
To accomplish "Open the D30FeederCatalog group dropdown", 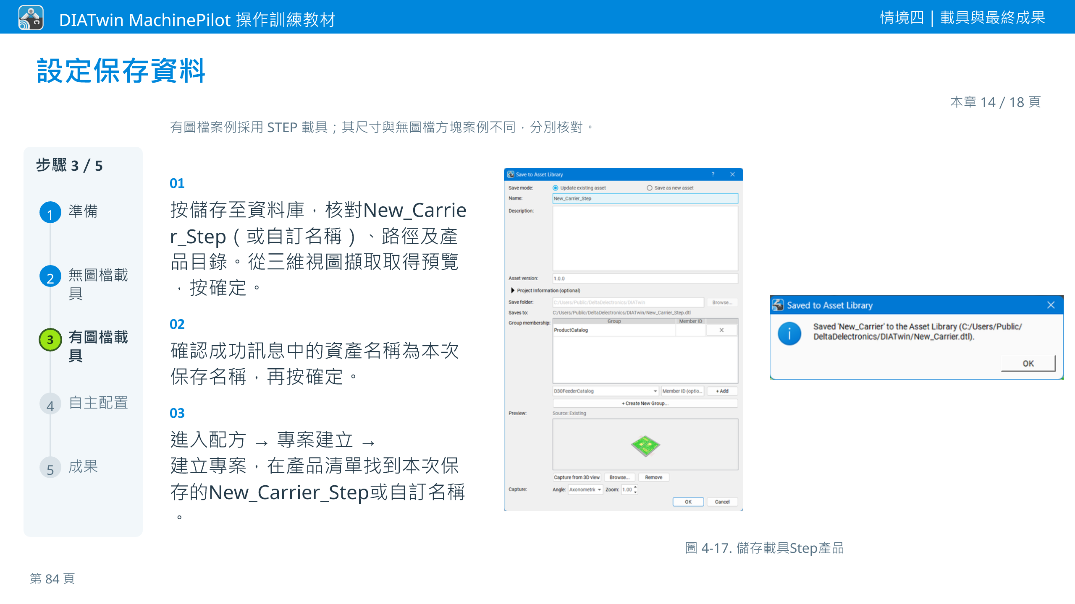I will [606, 391].
